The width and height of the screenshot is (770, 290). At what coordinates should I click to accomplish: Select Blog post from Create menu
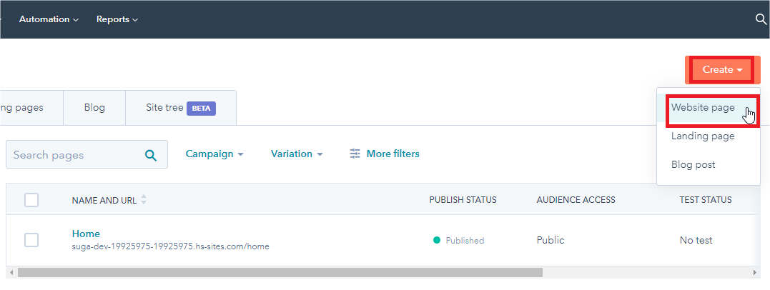point(693,164)
